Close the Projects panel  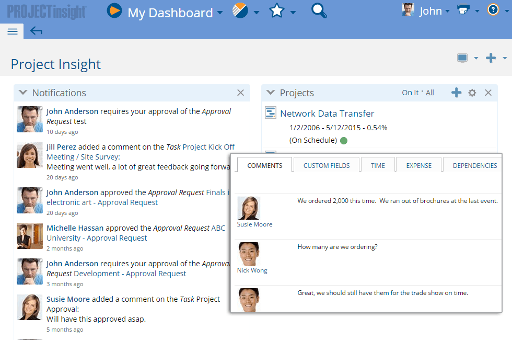(488, 93)
